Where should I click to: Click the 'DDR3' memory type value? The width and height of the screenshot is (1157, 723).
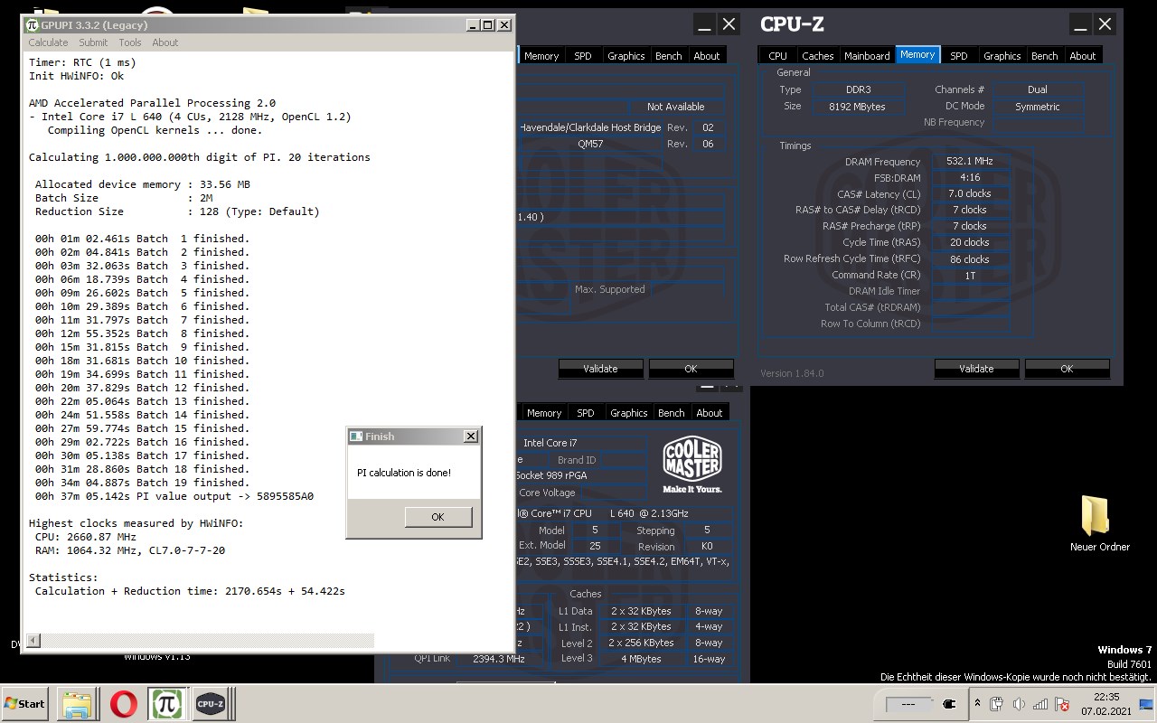pyautogui.click(x=857, y=89)
